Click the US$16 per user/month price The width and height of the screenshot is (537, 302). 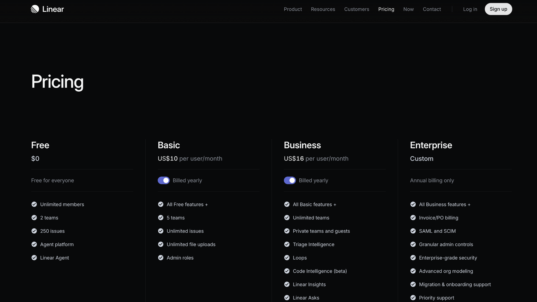[316, 159]
